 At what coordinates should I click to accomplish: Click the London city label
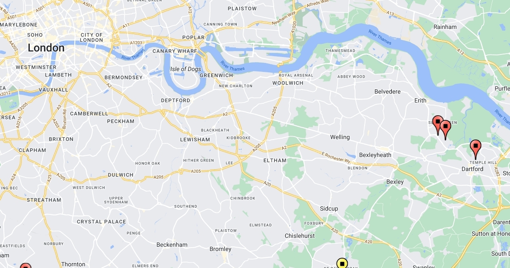tap(46, 48)
